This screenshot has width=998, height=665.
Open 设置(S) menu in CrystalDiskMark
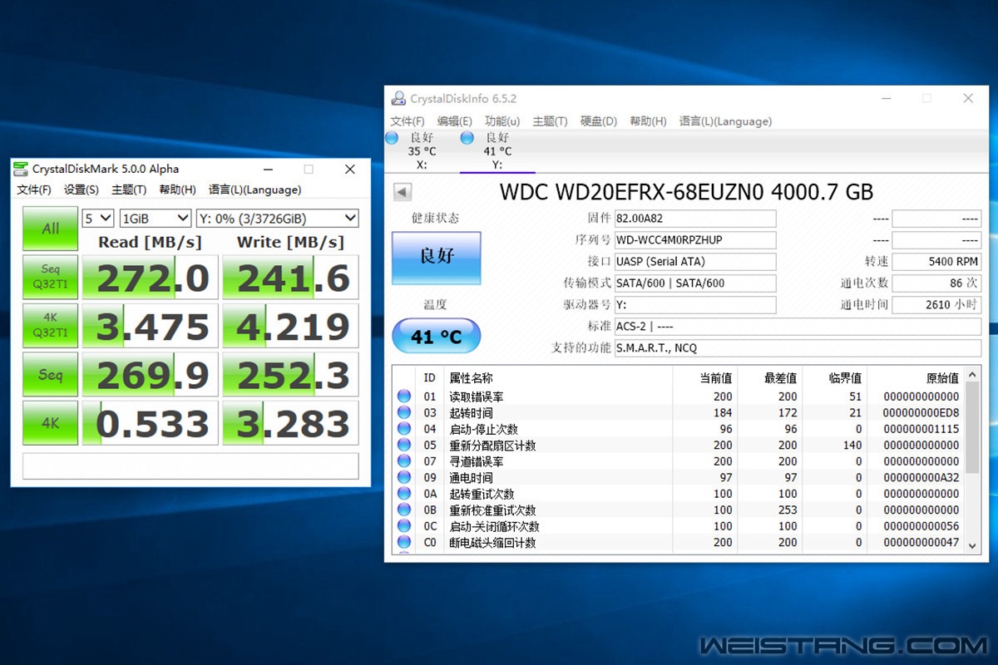tap(82, 190)
